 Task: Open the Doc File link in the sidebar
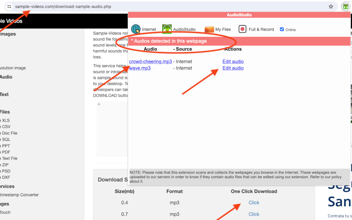pos(9,133)
